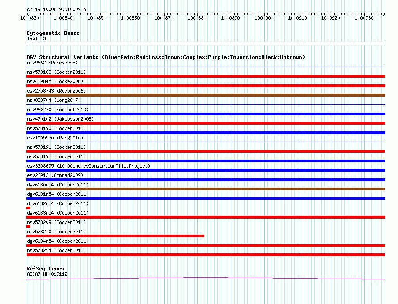
Task: Click the brown bar for esv2758743
Action: pos(206,95)
